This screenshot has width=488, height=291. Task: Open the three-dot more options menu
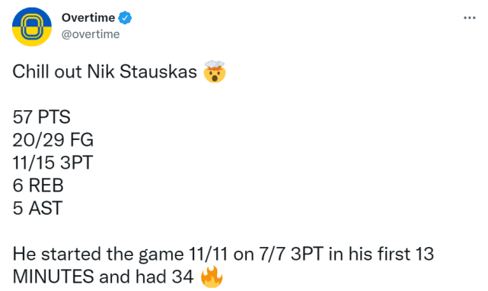pyautogui.click(x=469, y=17)
